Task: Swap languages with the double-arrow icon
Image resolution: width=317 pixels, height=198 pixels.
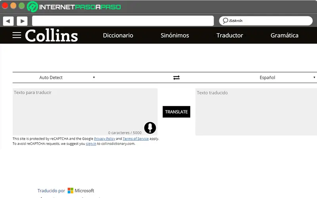Action: [176, 78]
